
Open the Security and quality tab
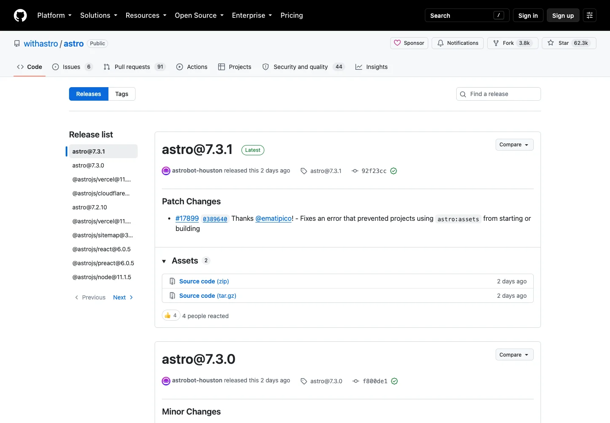pyautogui.click(x=303, y=67)
